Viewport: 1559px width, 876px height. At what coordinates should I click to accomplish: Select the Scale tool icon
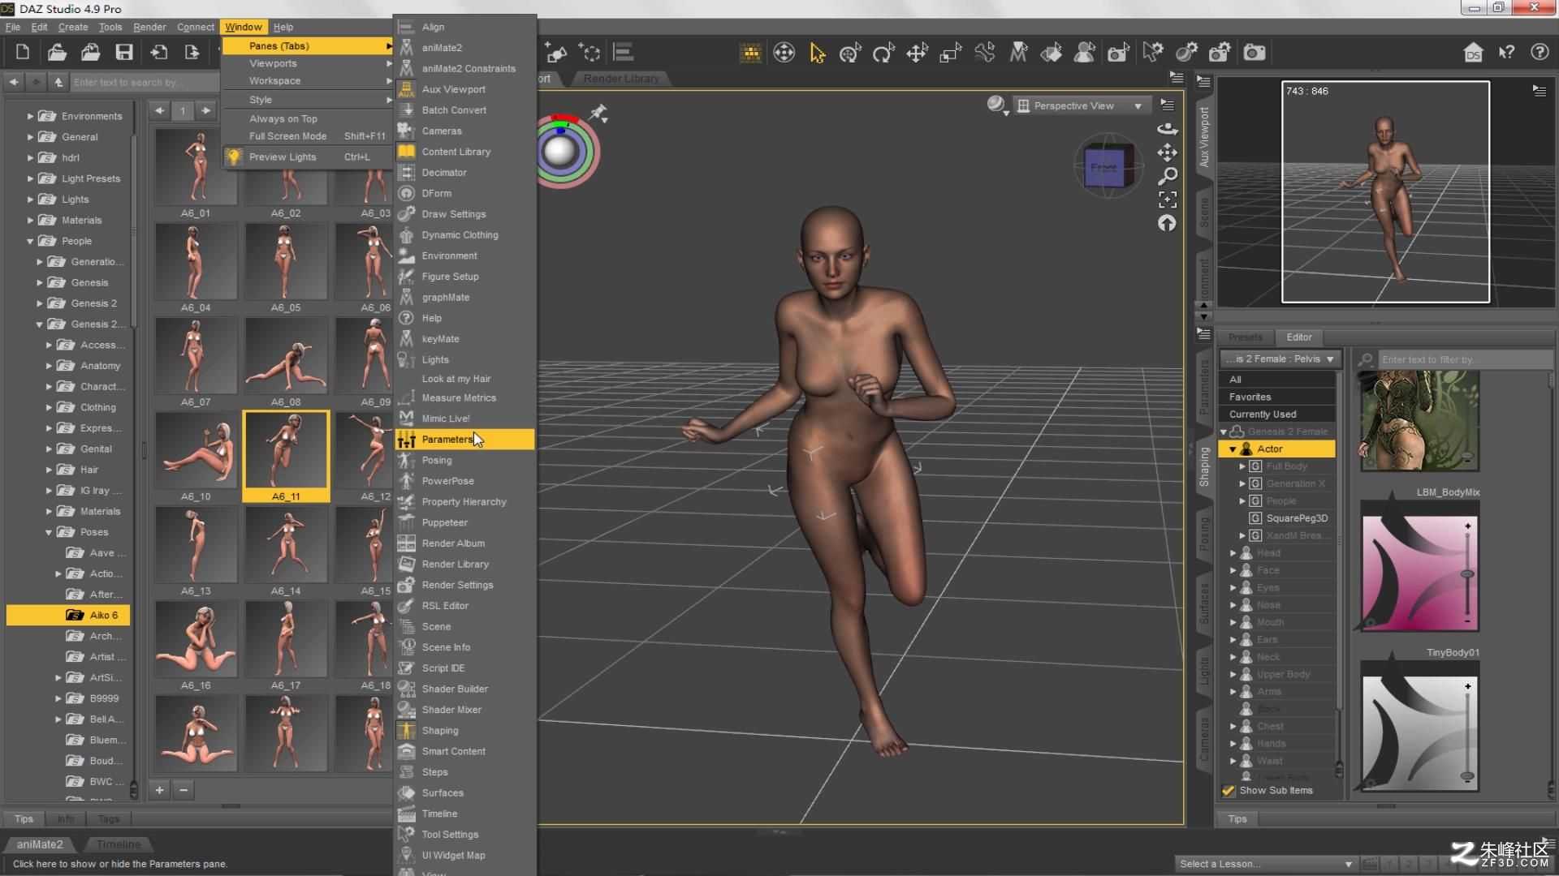(951, 54)
